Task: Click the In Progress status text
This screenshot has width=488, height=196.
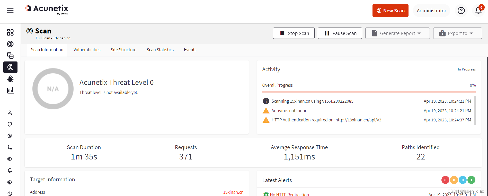Action: click(x=467, y=69)
